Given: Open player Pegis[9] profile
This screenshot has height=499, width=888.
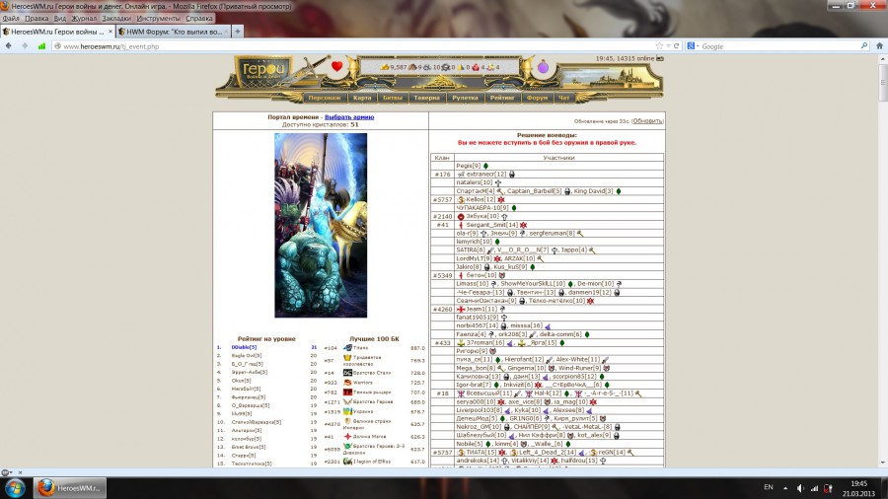Looking at the screenshot, I should coord(469,166).
